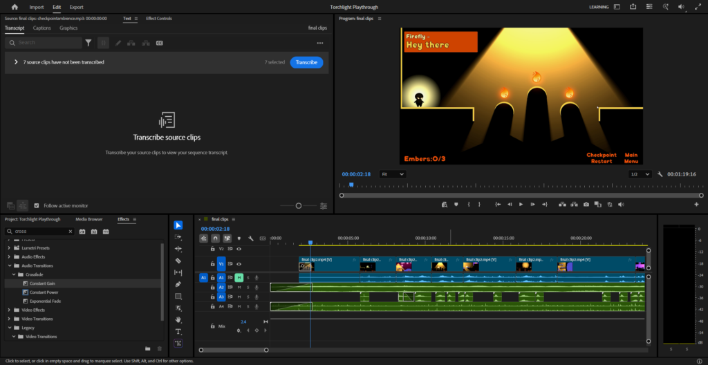Click Mark In bracket button

click(469, 204)
